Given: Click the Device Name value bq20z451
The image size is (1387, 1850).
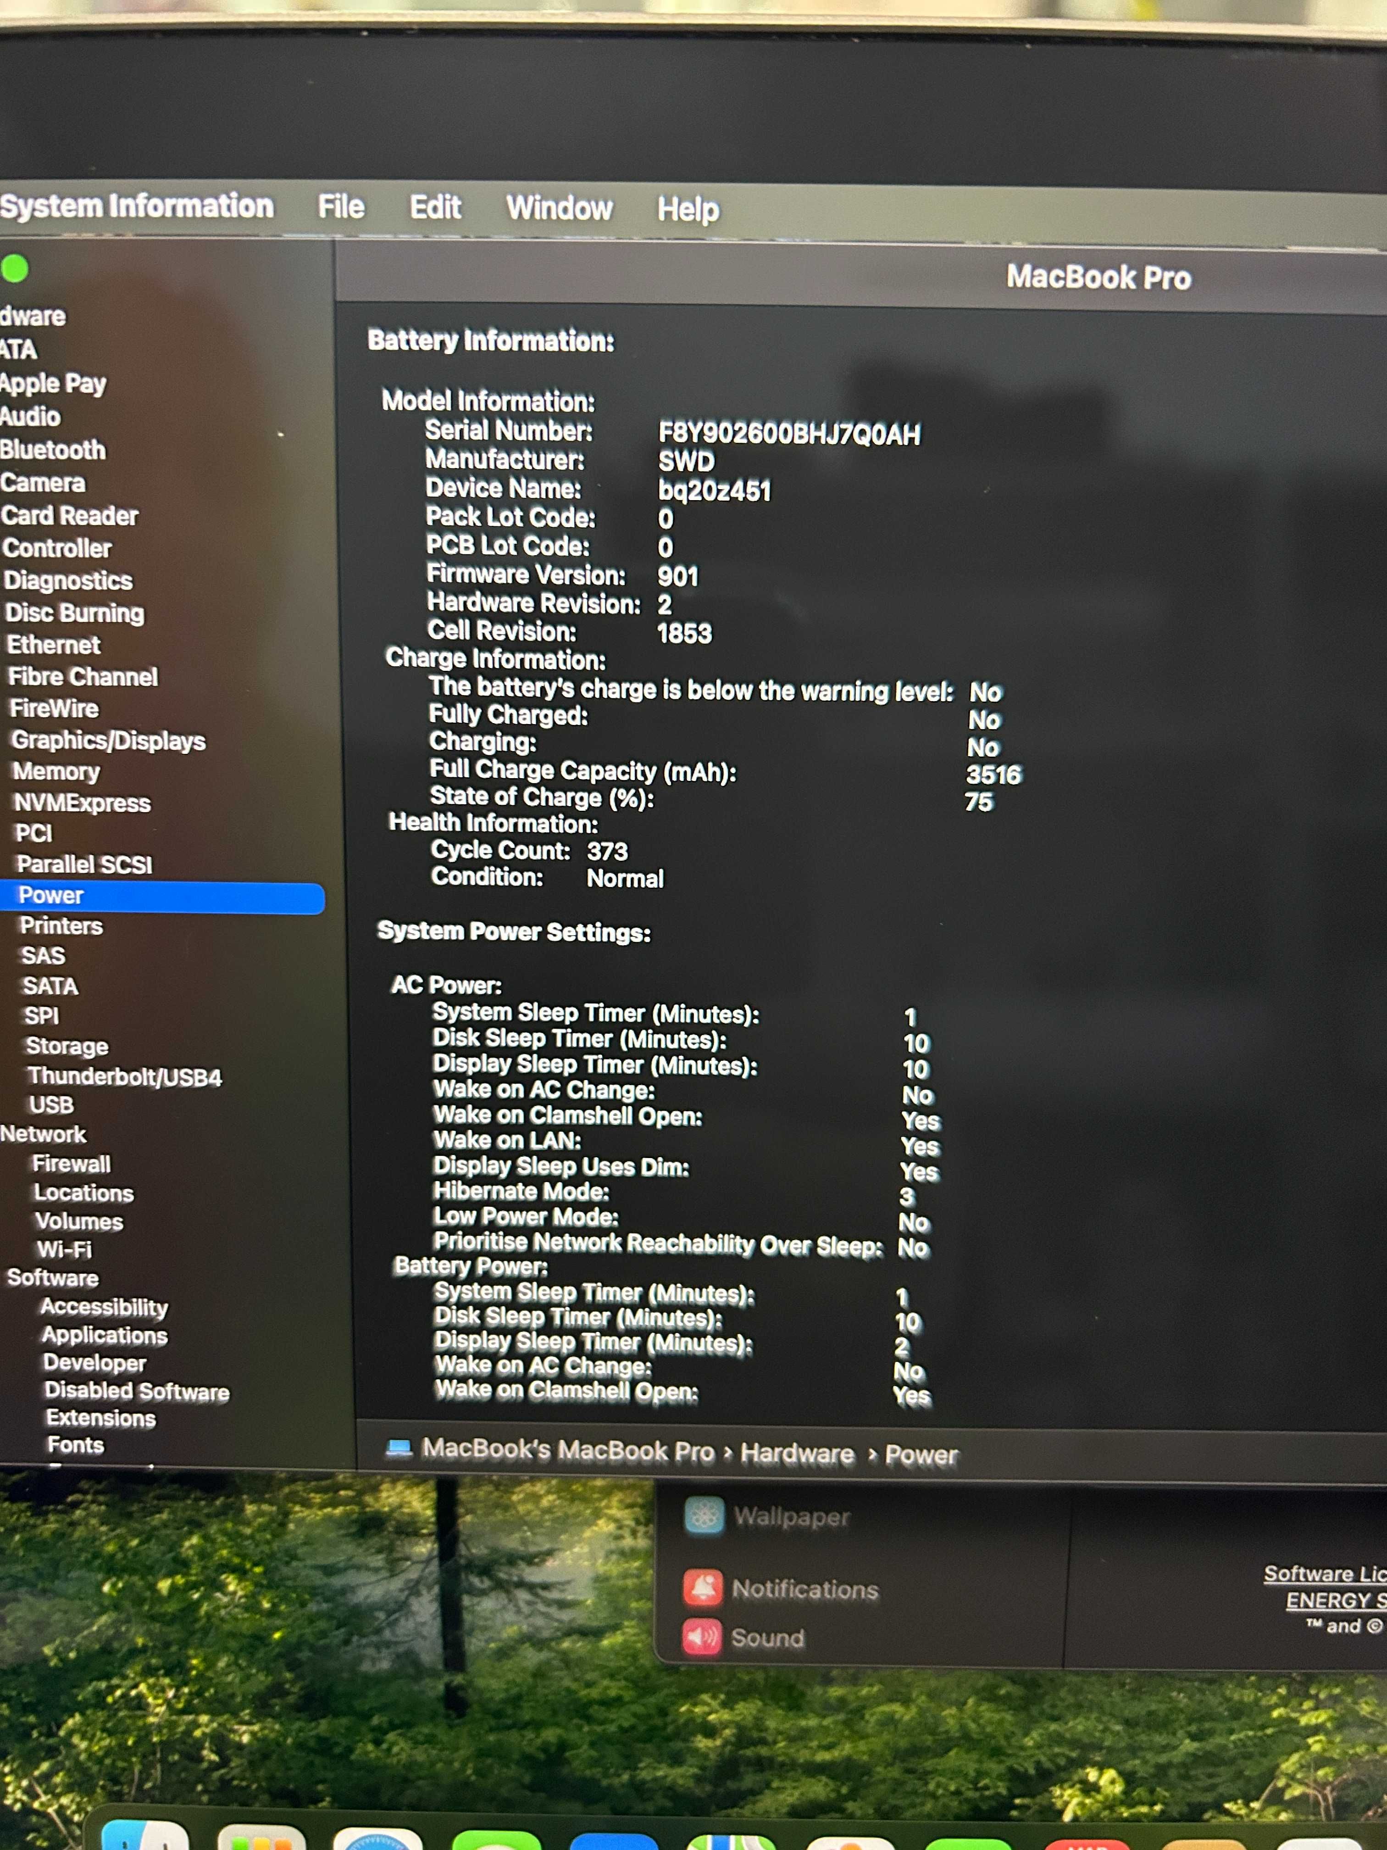Looking at the screenshot, I should pos(715,491).
